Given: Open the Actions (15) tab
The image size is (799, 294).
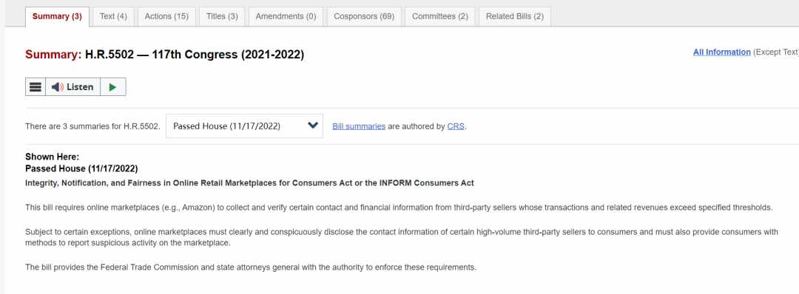Looking at the screenshot, I should (166, 16).
